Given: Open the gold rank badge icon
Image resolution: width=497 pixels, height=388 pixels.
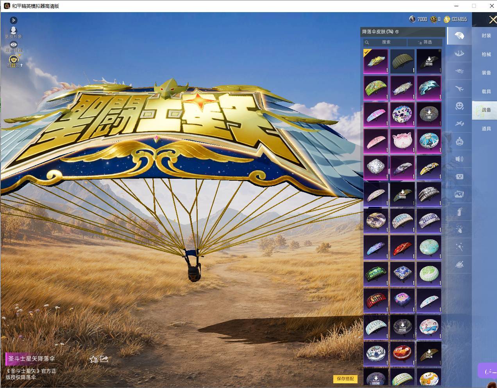Looking at the screenshot, I should (x=14, y=61).
